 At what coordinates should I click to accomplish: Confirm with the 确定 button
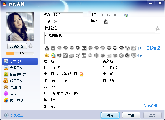[x=110, y=115]
